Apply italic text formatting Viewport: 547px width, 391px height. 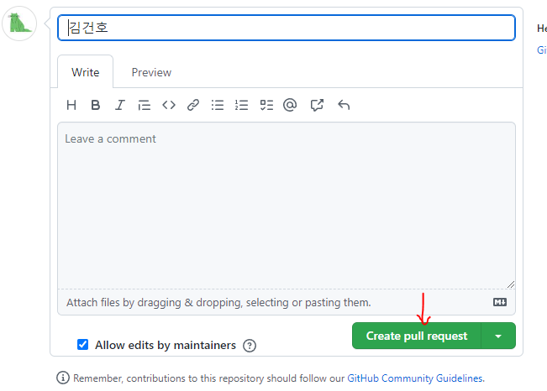coord(120,105)
